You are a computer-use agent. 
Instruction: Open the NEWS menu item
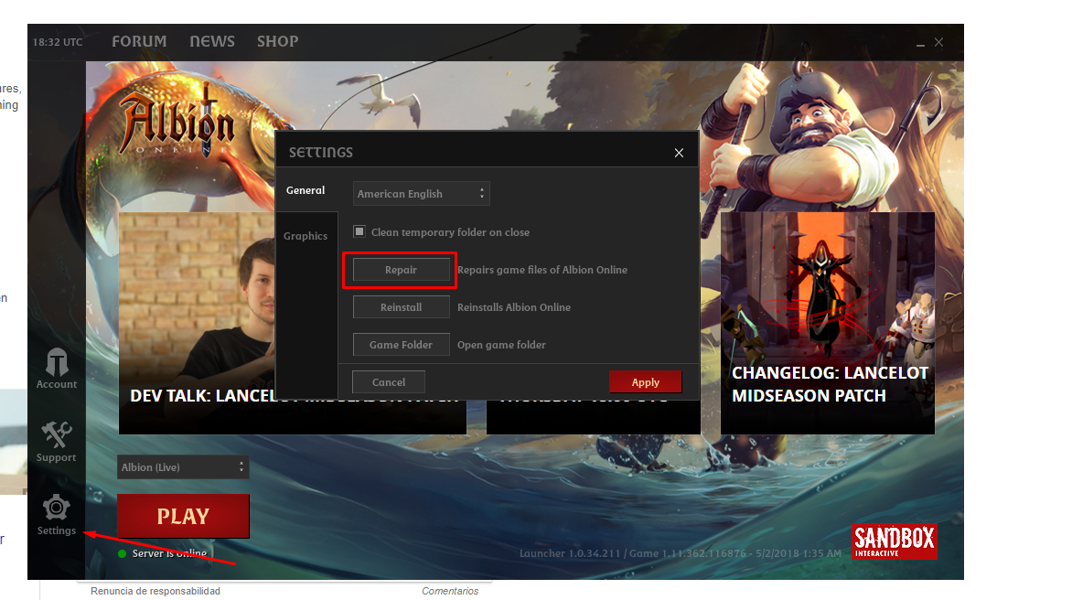click(x=212, y=41)
